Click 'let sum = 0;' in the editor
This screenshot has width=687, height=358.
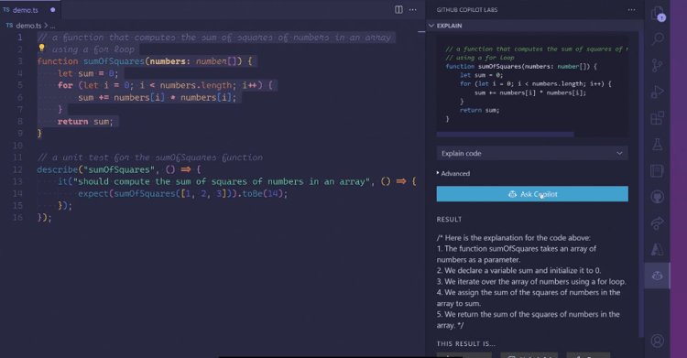pyautogui.click(x=88, y=73)
